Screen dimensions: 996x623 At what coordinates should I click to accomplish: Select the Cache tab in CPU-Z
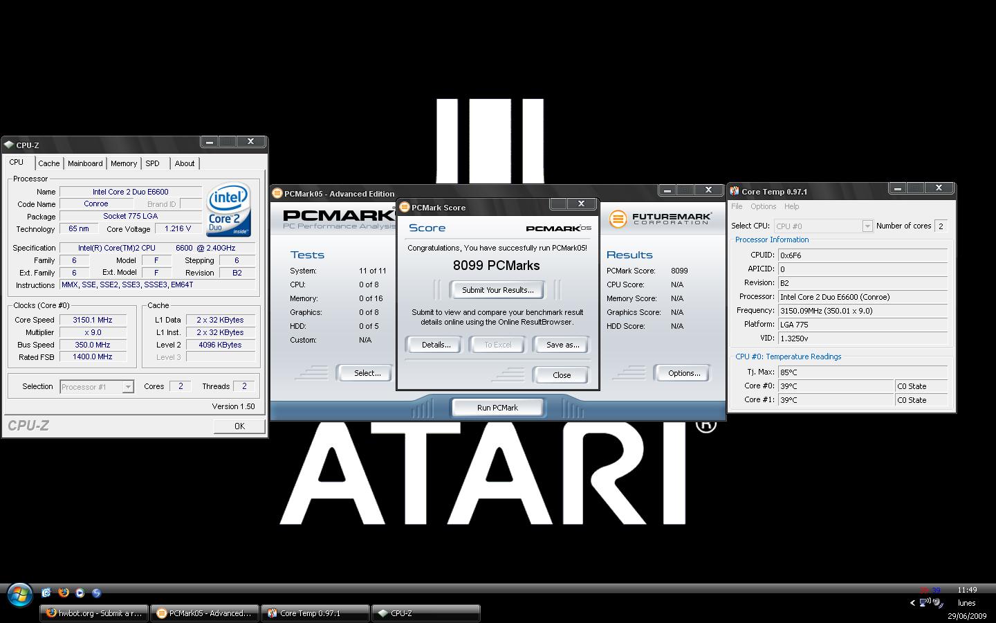(x=48, y=163)
